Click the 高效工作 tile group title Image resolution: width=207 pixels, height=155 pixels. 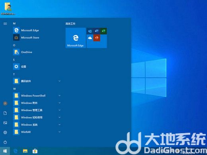click(x=70, y=24)
